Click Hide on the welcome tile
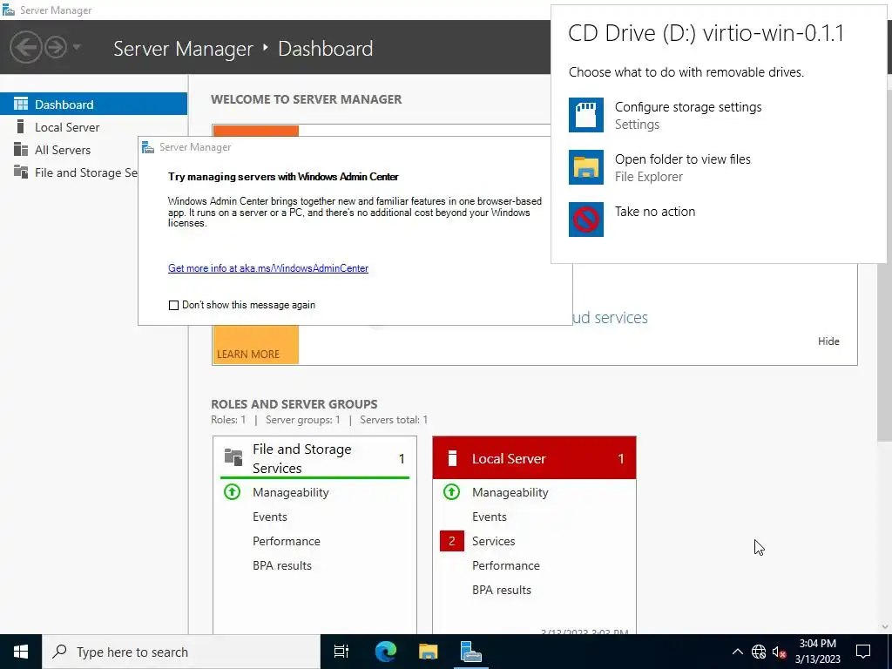 coord(828,341)
